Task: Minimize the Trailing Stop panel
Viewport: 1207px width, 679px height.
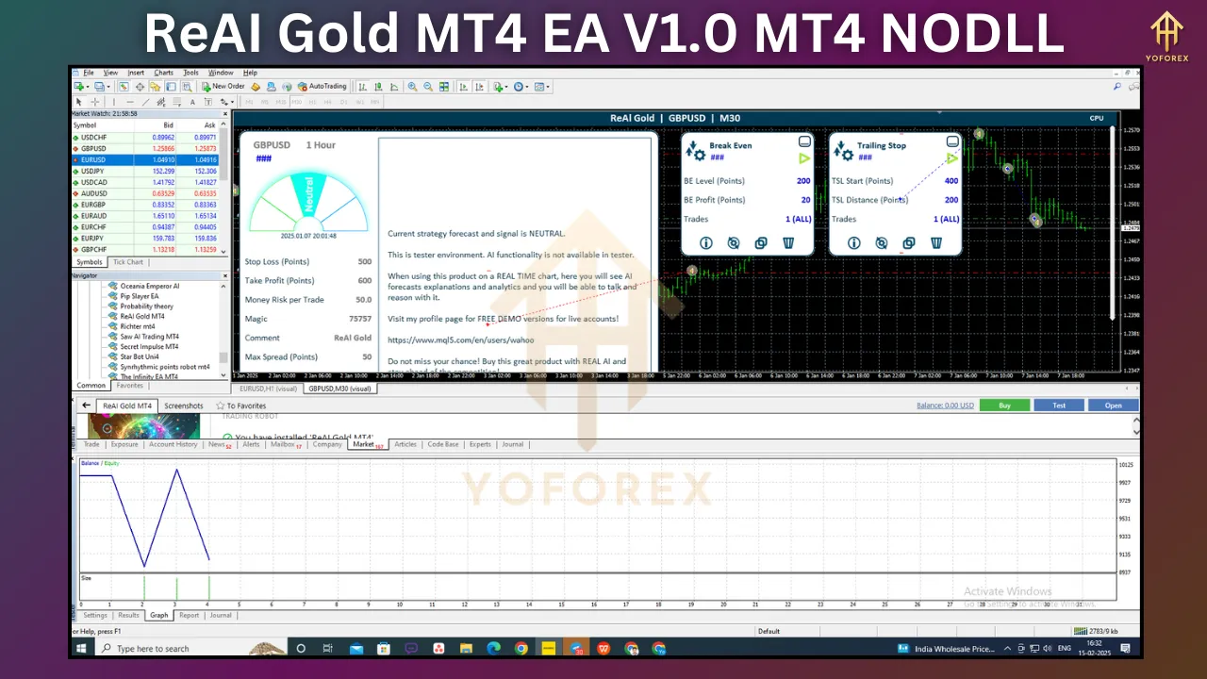Action: click(x=952, y=141)
